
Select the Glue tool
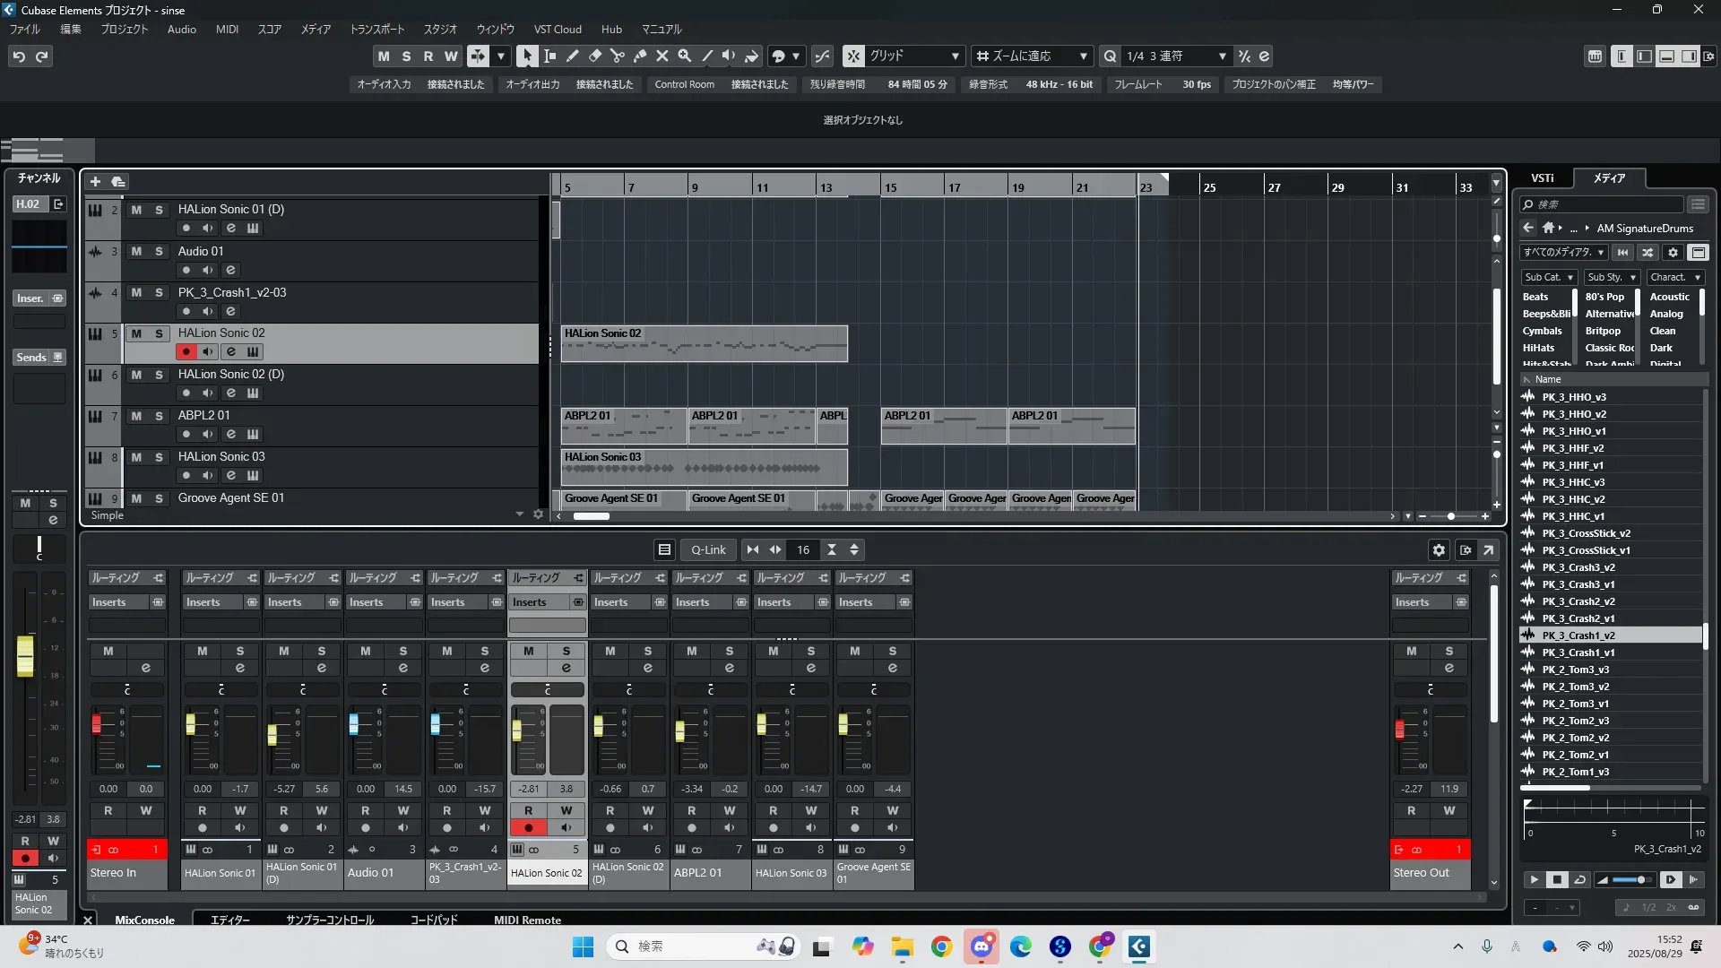click(x=639, y=56)
